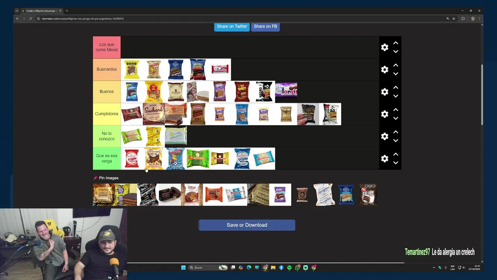Image resolution: width=497 pixels, height=280 pixels.
Task: Go back with browser back arrow
Action: click(17, 19)
